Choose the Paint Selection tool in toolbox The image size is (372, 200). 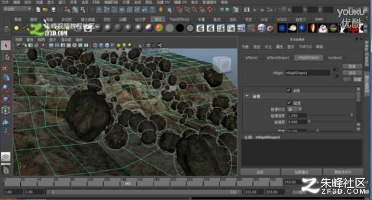coord(6,68)
